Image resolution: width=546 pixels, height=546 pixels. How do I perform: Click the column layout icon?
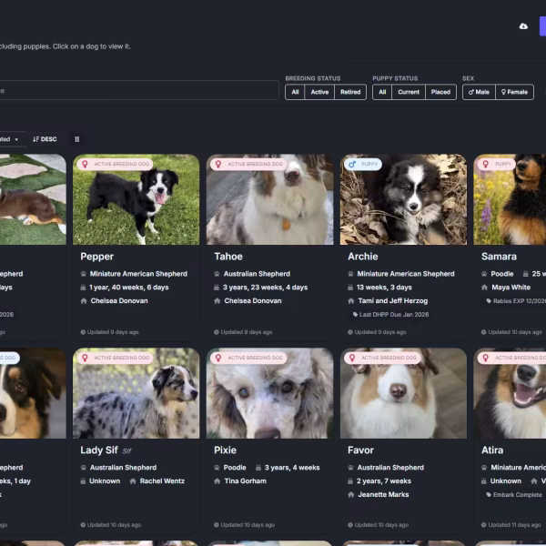tap(77, 139)
